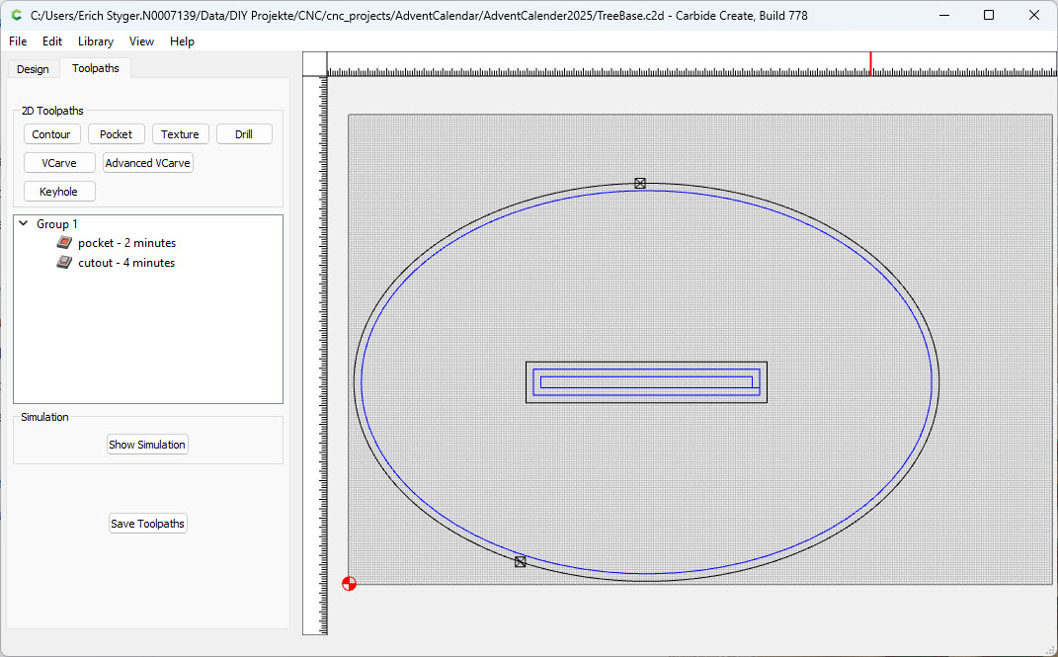Click the pocket toolpath icon
1058x657 pixels.
click(64, 243)
